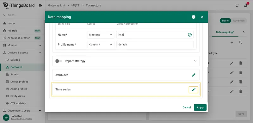
Task: Close the Data mapping dialog
Action: (x=202, y=17)
